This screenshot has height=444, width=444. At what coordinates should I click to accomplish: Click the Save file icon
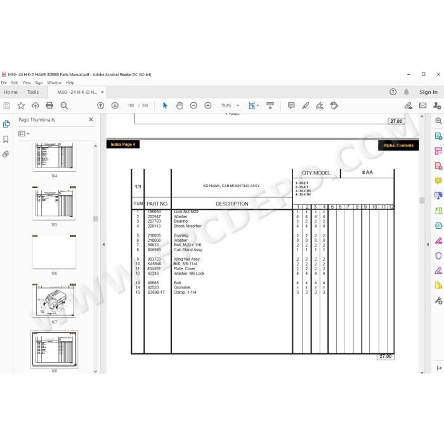click(x=7, y=106)
